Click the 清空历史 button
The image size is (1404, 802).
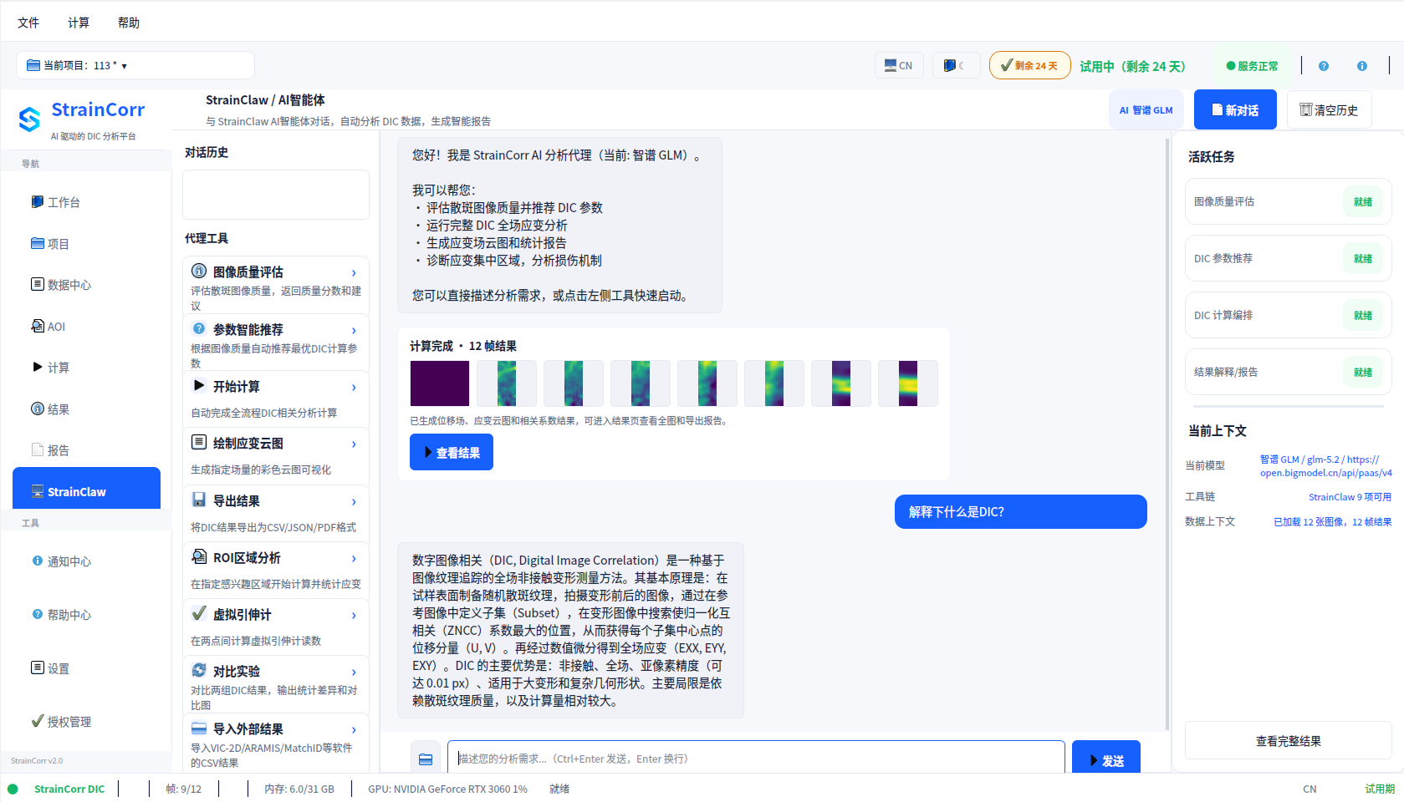coord(1329,110)
